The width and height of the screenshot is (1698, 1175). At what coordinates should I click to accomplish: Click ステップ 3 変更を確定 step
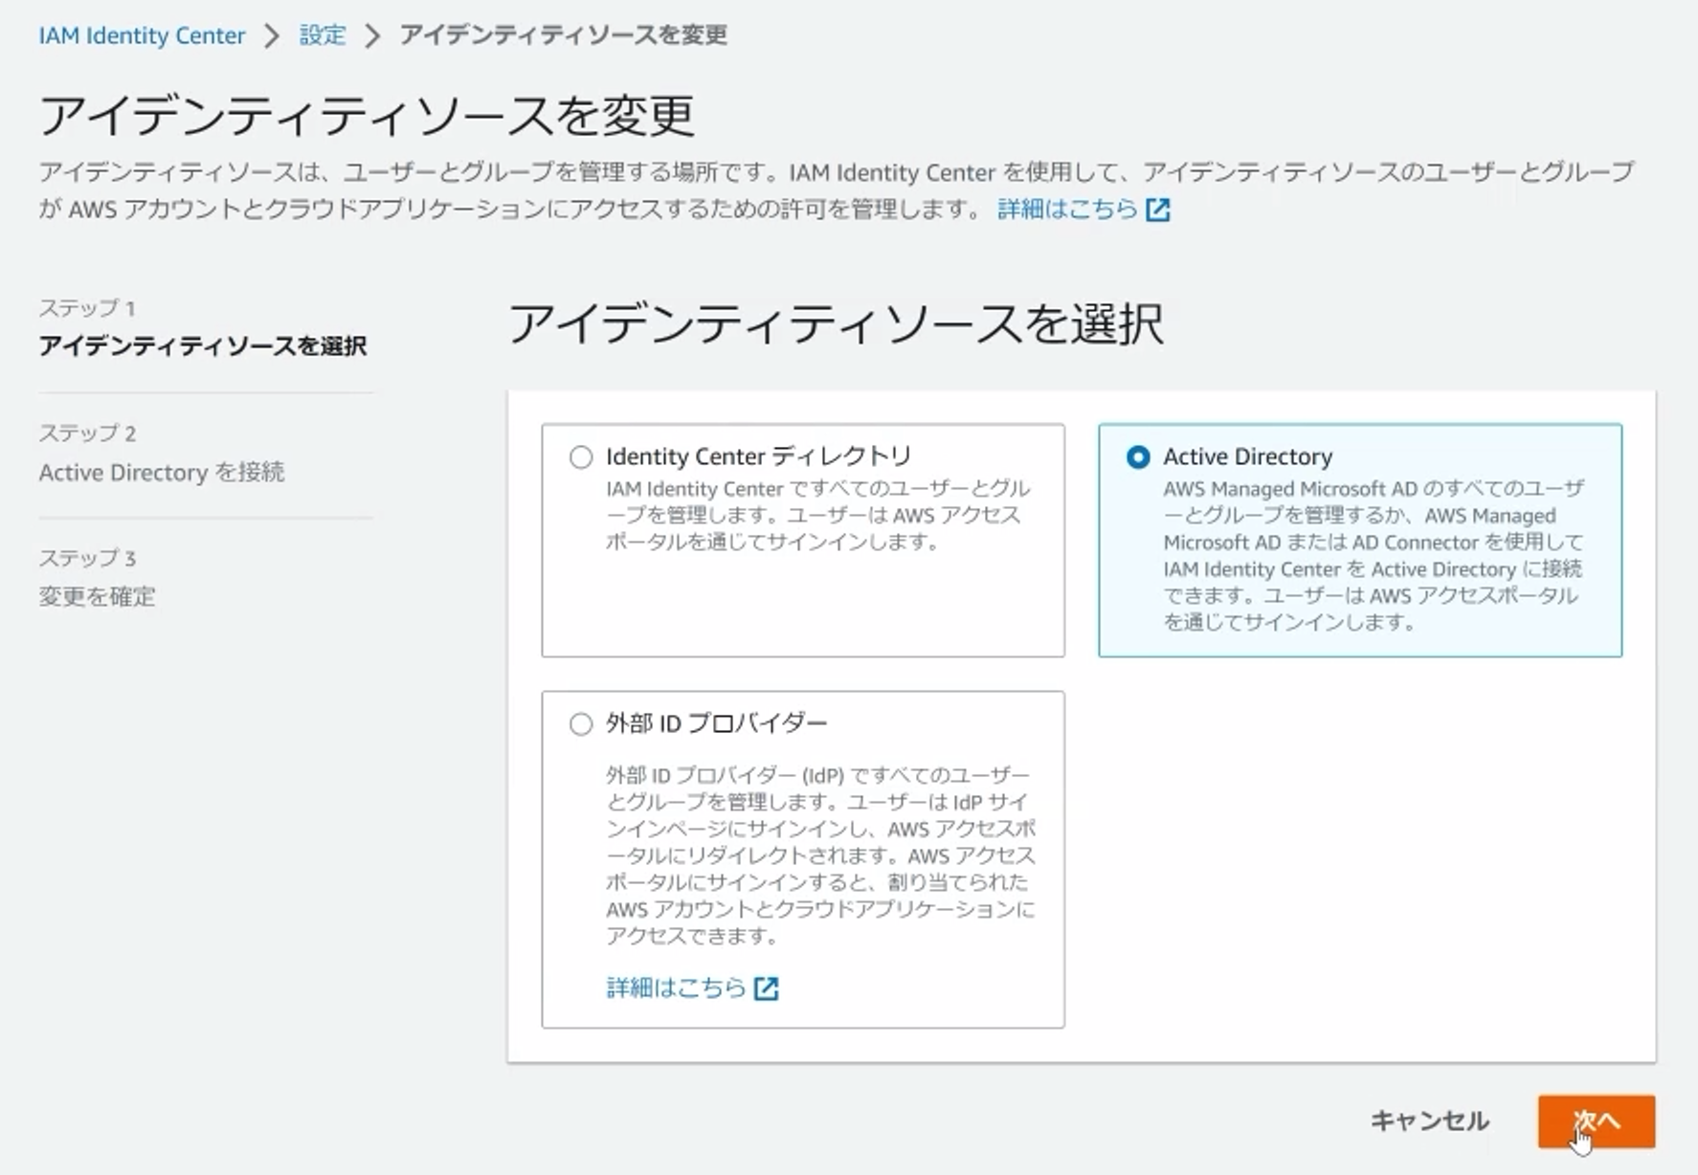pyautogui.click(x=97, y=577)
